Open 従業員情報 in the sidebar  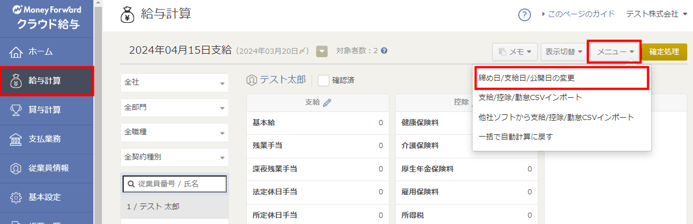(x=47, y=168)
